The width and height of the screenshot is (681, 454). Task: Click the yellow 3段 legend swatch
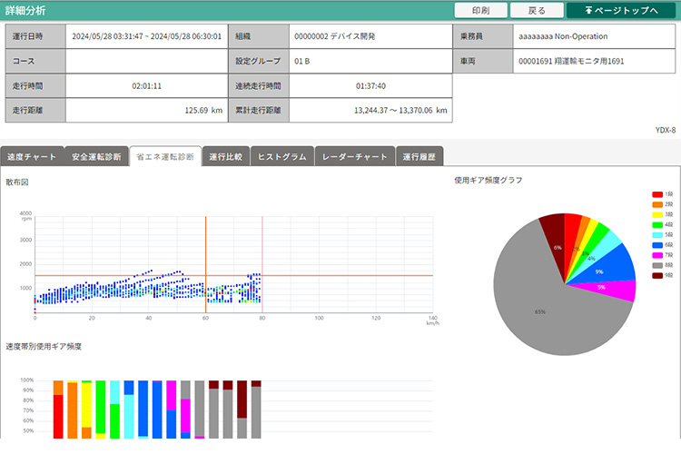pyautogui.click(x=658, y=214)
